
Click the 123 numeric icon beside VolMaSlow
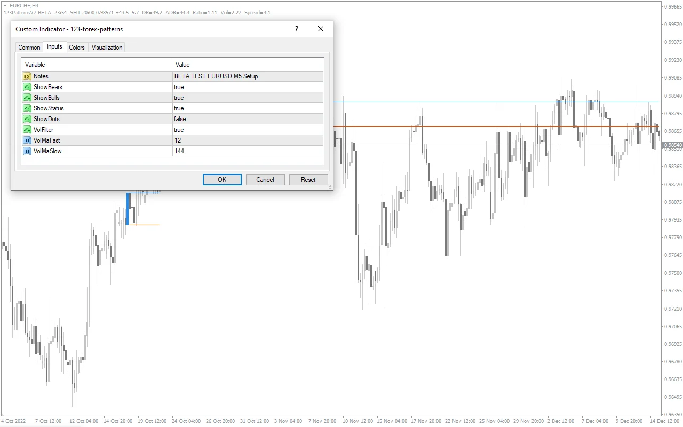(x=27, y=151)
